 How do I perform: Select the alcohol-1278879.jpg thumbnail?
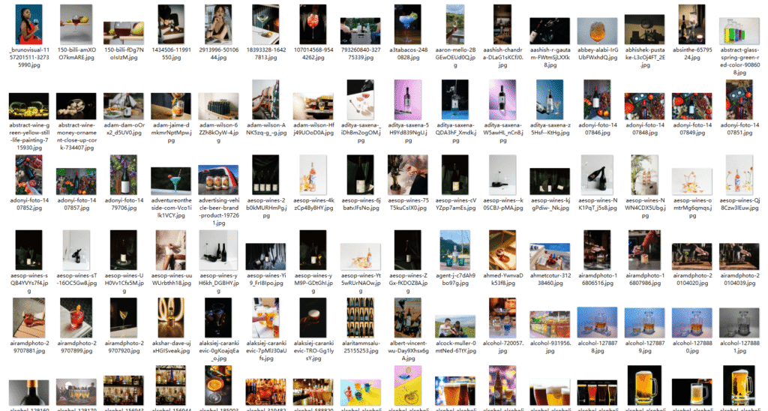click(x=645, y=322)
